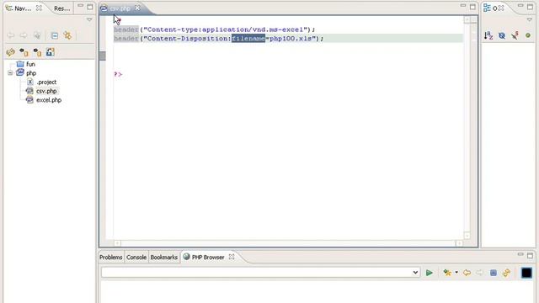The height and width of the screenshot is (303, 539).
Task: Open the Favorites dropdown arrow in PHP Browser
Action: pyautogui.click(x=456, y=273)
